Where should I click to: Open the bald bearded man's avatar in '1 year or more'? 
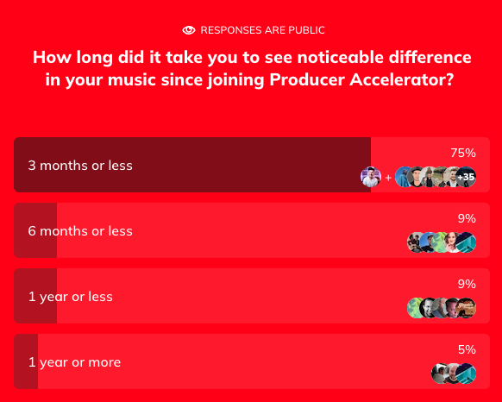[x=451, y=374]
